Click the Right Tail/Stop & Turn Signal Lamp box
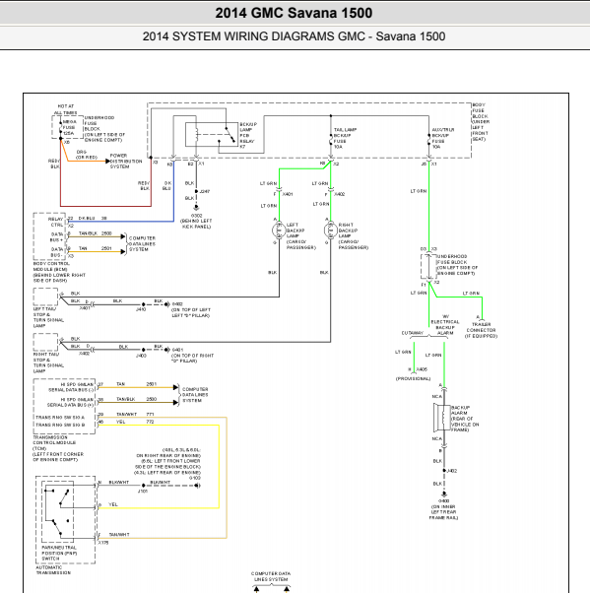 click(45, 342)
